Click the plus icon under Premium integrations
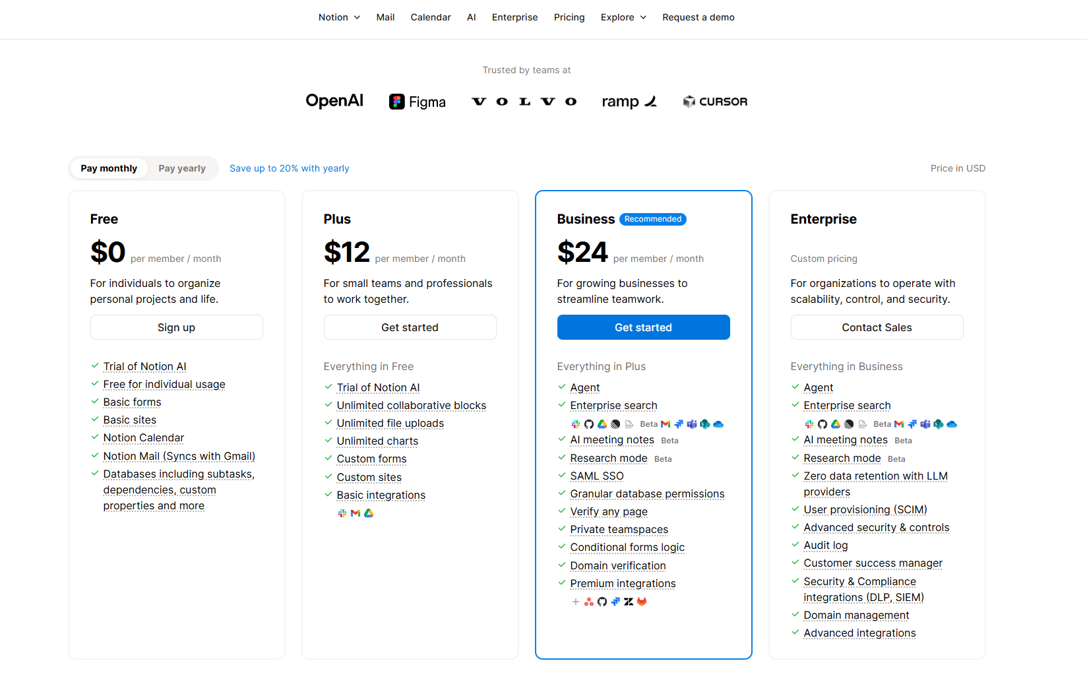 click(576, 602)
